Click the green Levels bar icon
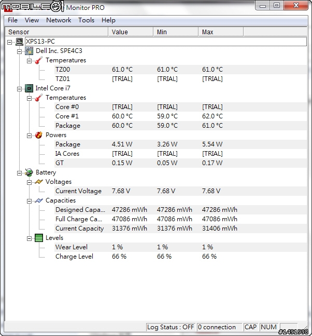The height and width of the screenshot is (336, 312). pos(39,238)
